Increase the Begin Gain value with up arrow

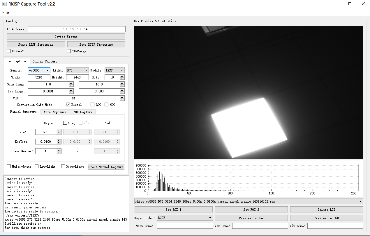point(59,131)
